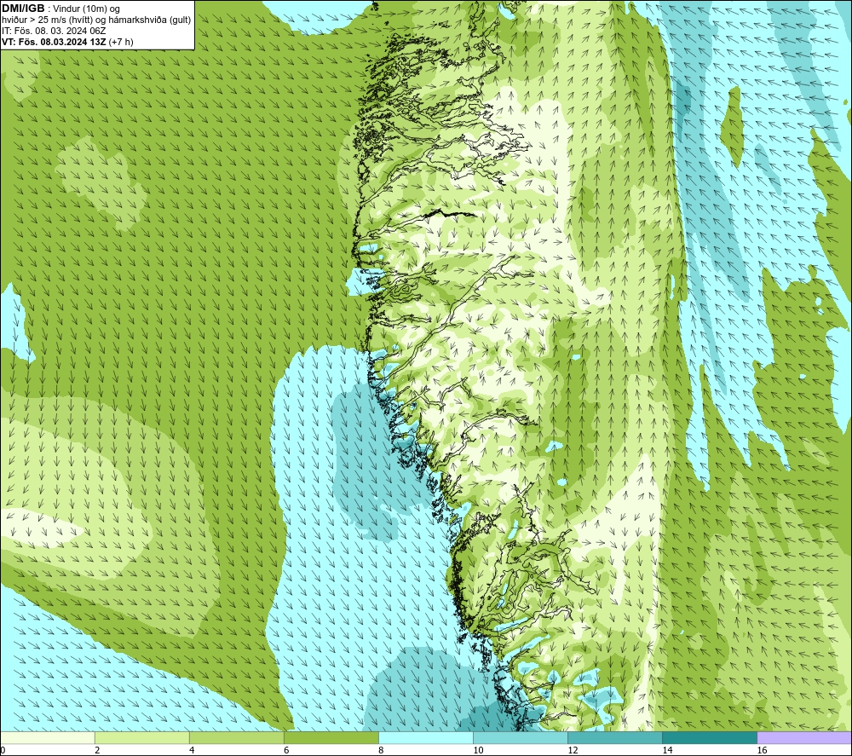Click the "Vindur (10m) og" label
852x756 pixels.
86,9
